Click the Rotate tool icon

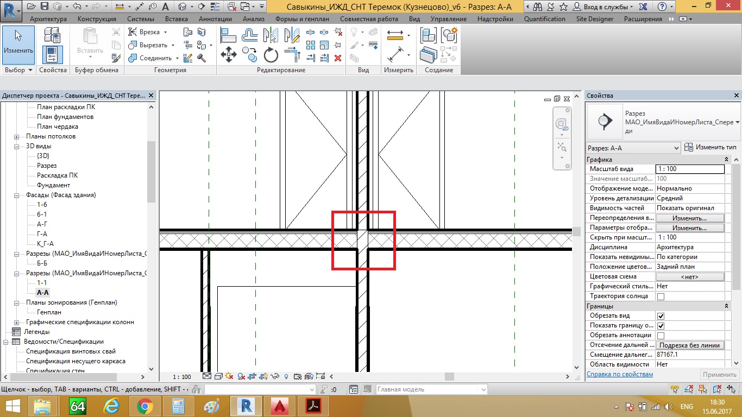tap(271, 55)
